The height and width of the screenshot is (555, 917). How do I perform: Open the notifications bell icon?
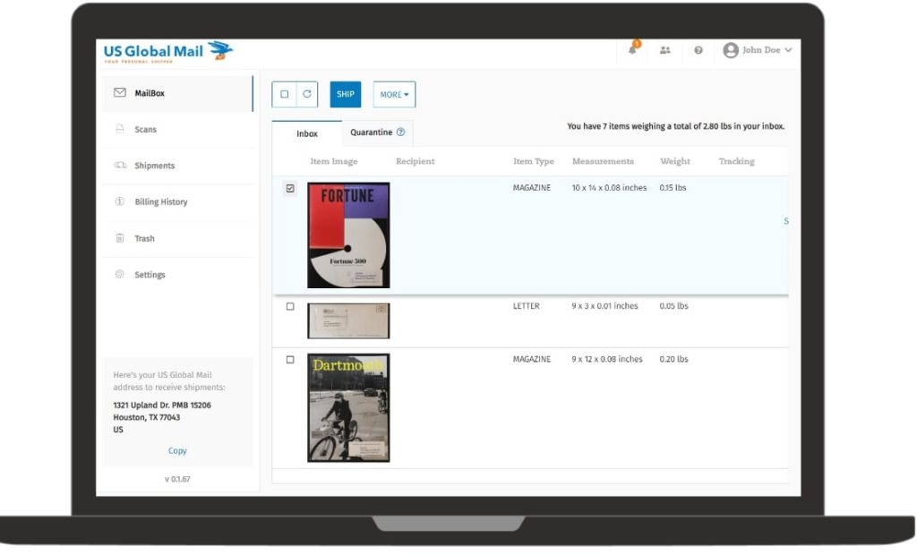632,50
